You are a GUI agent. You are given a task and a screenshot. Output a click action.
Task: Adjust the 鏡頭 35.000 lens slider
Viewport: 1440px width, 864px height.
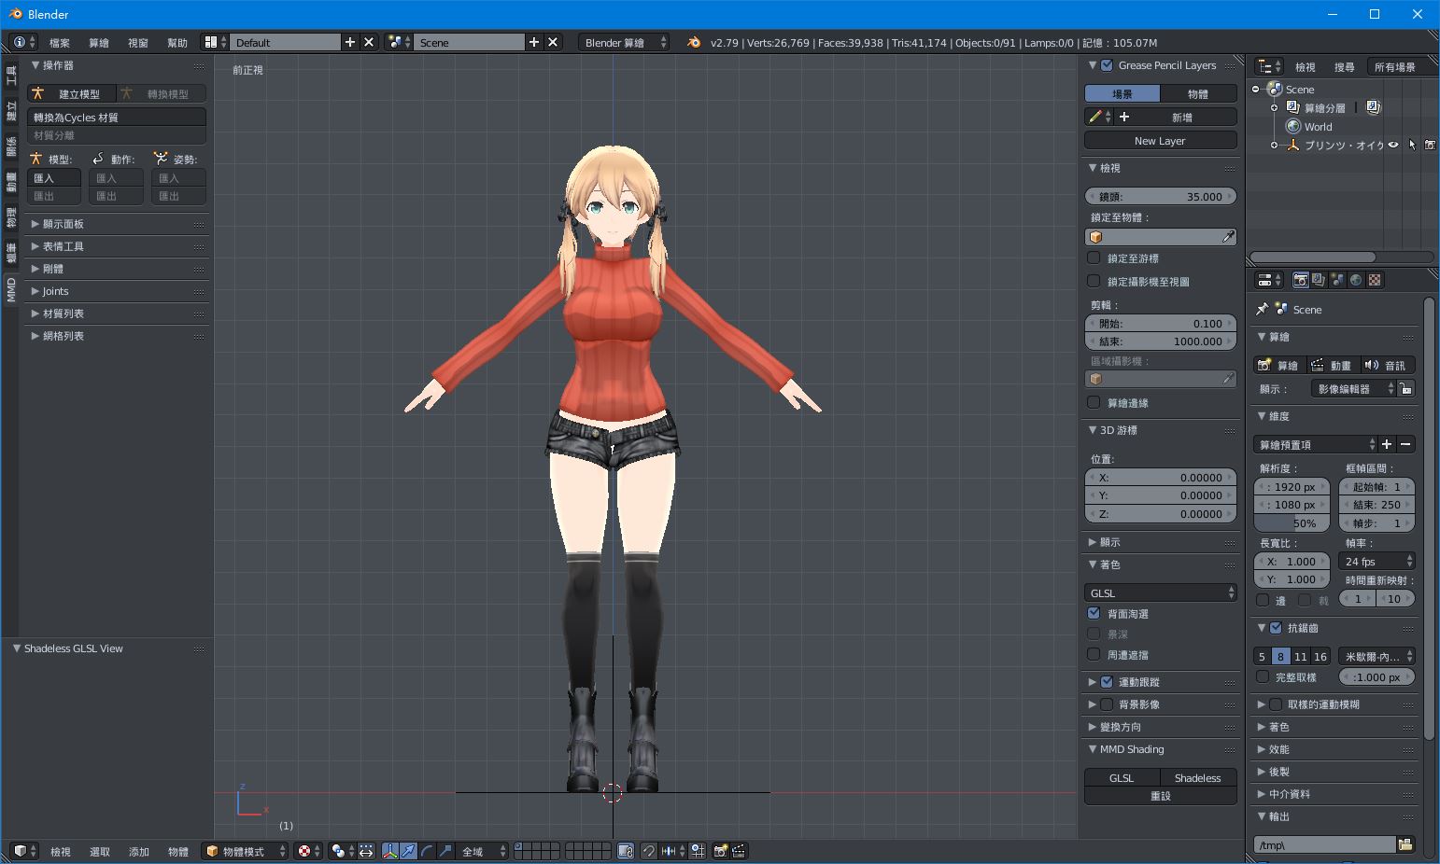tap(1161, 196)
